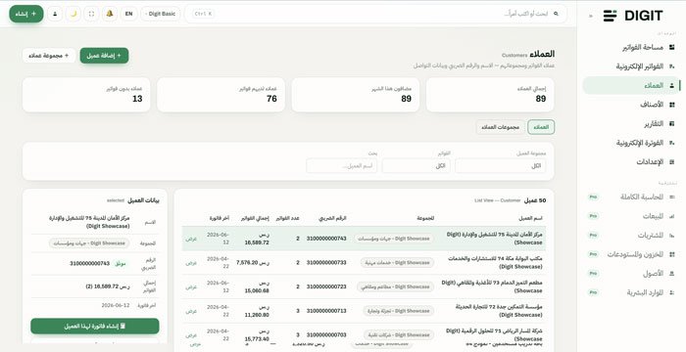Click date 2026-06-12 in customer details panel

pos(116,305)
